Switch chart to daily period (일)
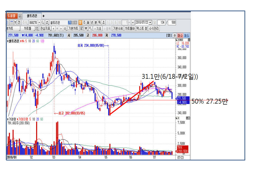Image resolution: width=254 pixels, height=170 pixels. pyautogui.click(x=80, y=22)
